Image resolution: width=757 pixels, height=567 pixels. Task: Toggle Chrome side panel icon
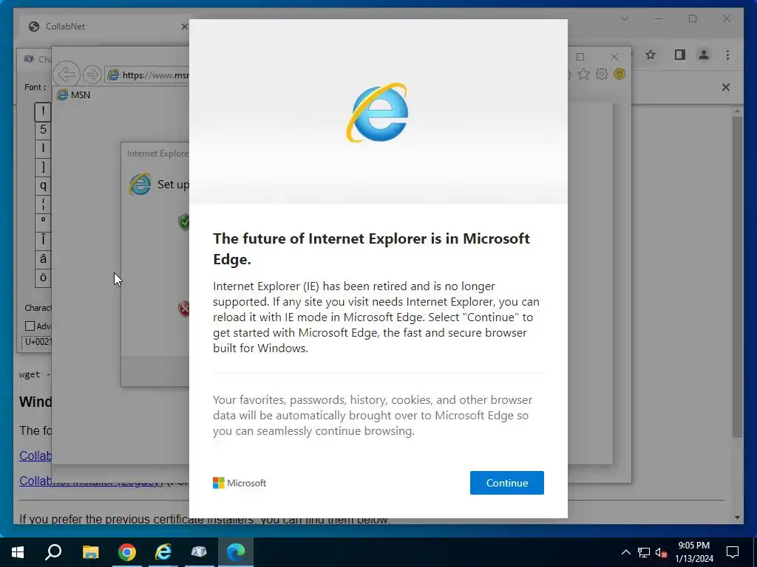(x=680, y=55)
